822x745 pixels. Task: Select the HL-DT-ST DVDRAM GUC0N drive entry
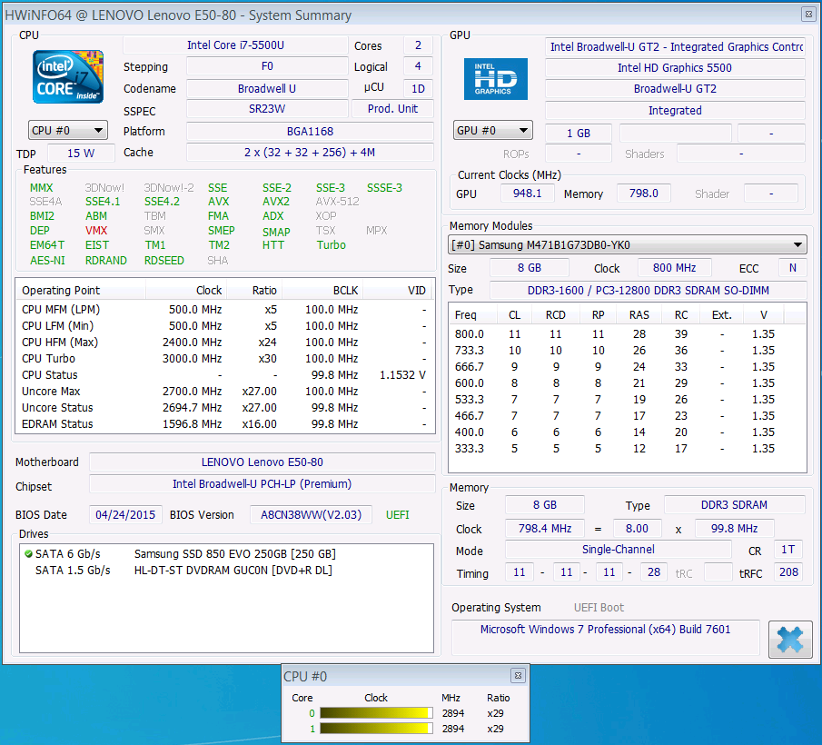point(226,570)
